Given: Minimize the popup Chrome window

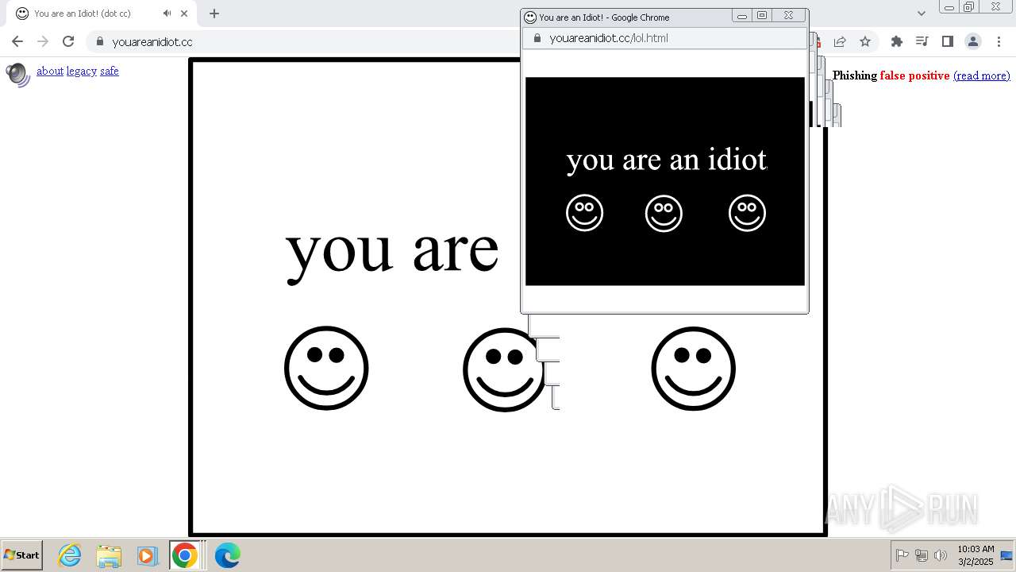Looking at the screenshot, I should 742,15.
